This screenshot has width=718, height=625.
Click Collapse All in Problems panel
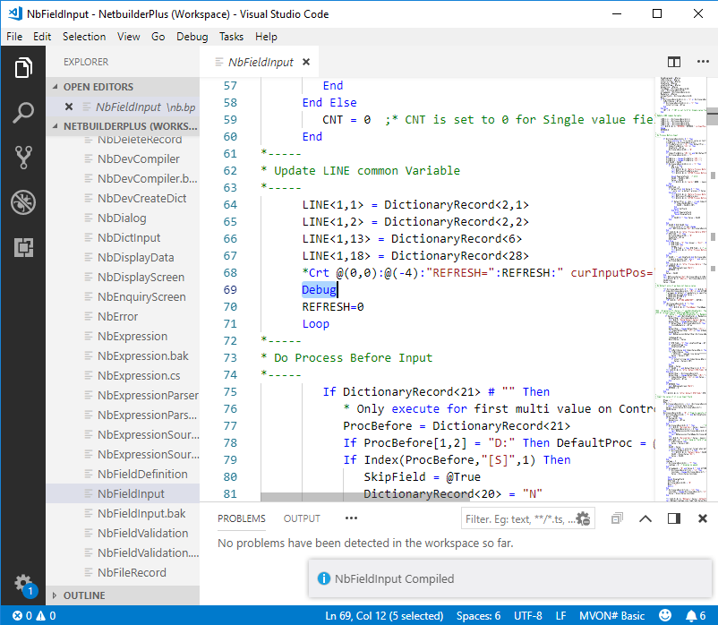pyautogui.click(x=617, y=518)
